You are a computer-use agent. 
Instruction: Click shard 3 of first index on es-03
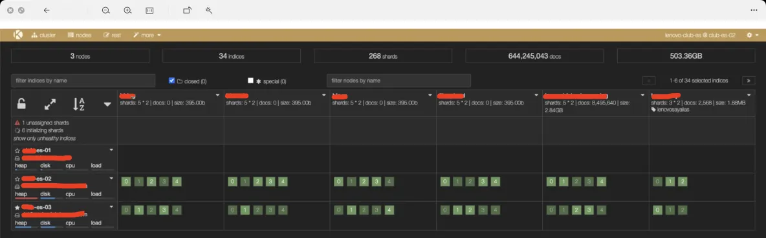[x=164, y=210]
